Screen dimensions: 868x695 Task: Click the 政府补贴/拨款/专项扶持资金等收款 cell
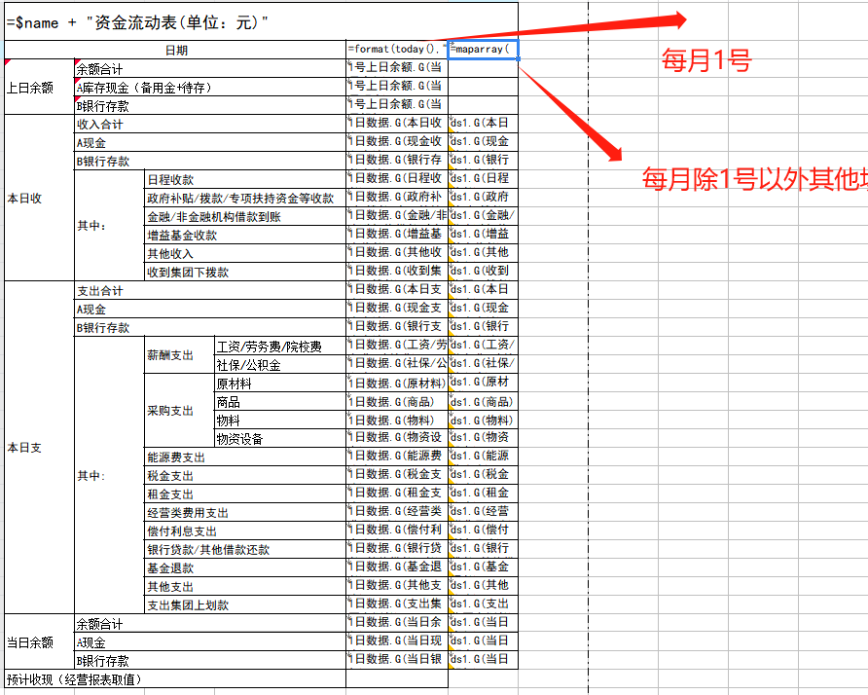click(x=245, y=198)
